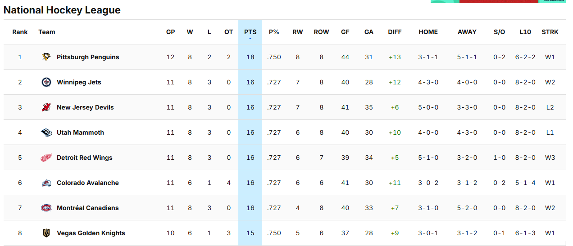
Task: Click the Detroit Red Wings logo icon
Action: (46, 158)
